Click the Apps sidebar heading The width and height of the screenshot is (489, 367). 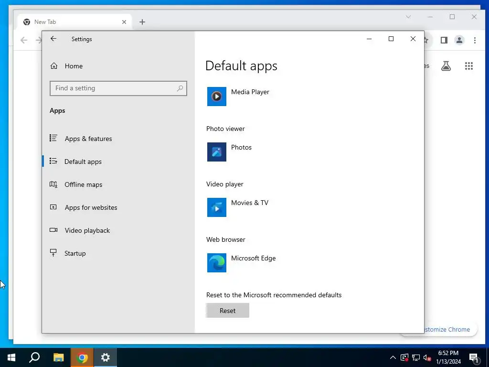pyautogui.click(x=57, y=110)
